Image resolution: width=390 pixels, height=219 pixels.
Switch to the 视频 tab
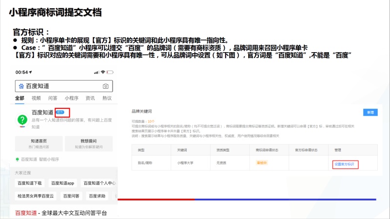click(x=36, y=98)
